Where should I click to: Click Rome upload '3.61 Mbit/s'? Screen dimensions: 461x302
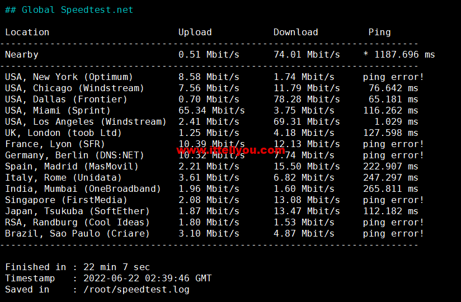click(x=209, y=177)
